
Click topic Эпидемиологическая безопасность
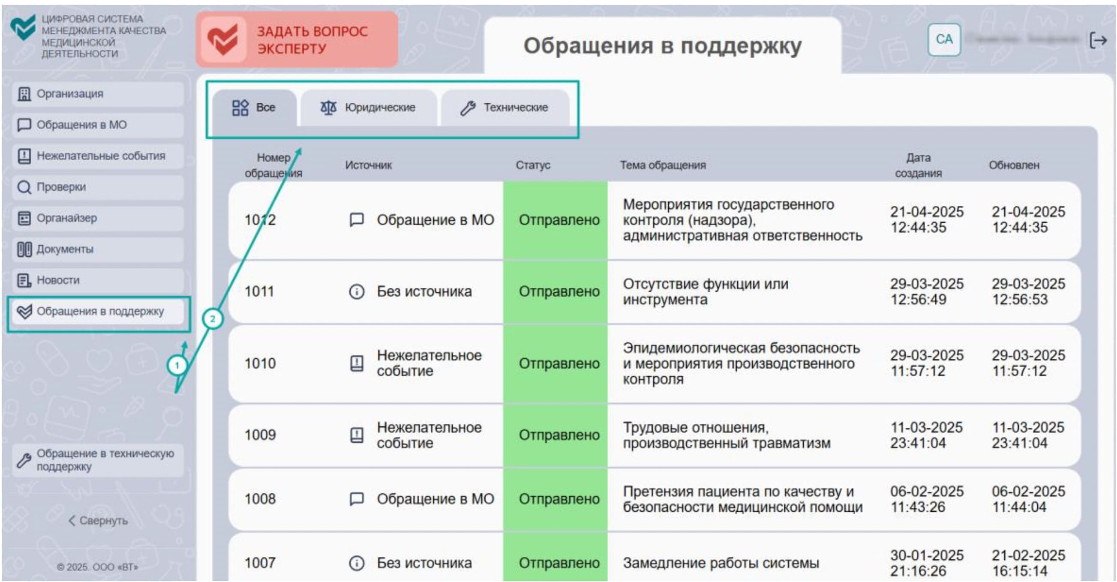point(741,363)
